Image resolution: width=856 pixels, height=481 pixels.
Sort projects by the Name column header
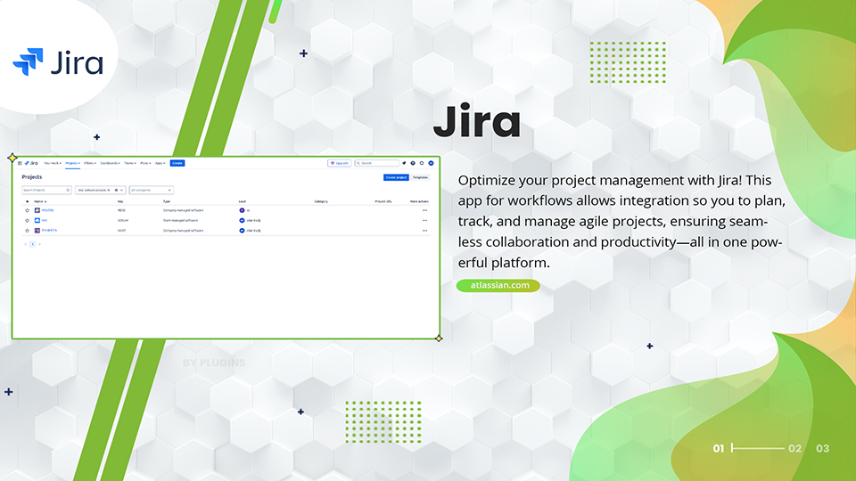click(40, 201)
